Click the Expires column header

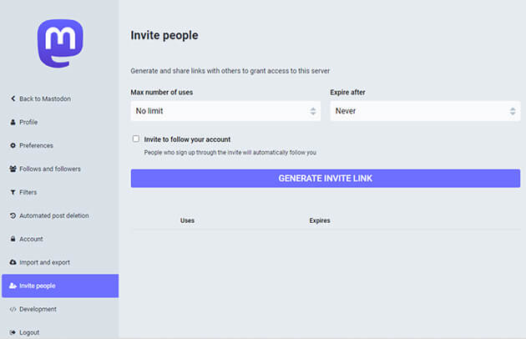(320, 220)
